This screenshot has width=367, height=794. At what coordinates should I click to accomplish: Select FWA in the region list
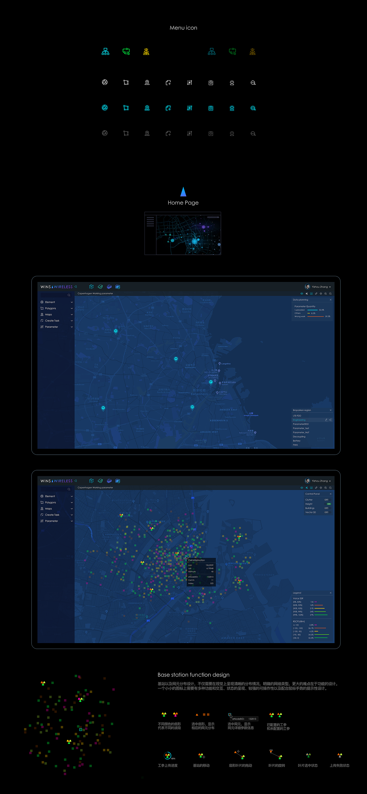(295, 445)
